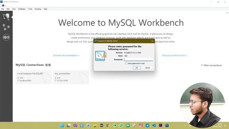
Task: Open Task View in taskbar
Action: tap(69, 125)
